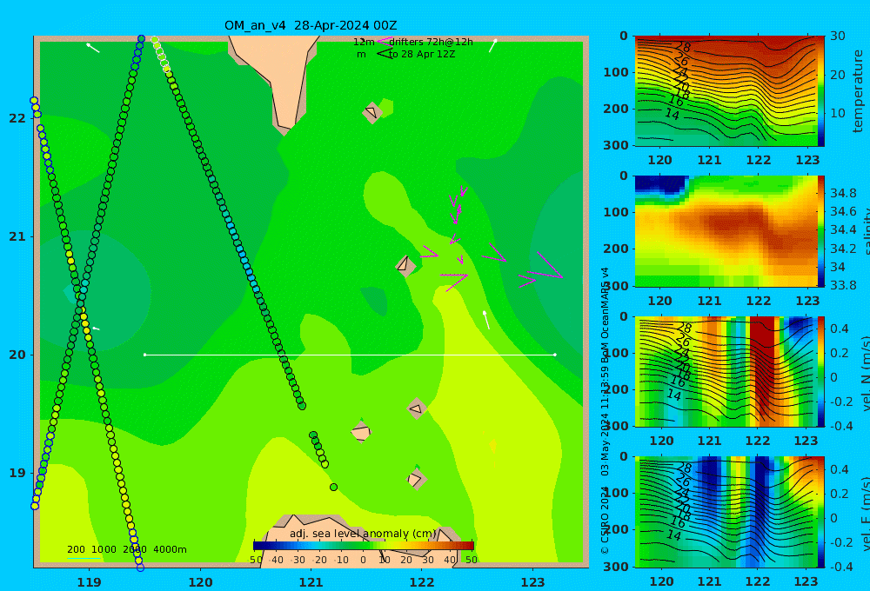
Task: Click longitude label '123' under main map
Action: click(532, 582)
